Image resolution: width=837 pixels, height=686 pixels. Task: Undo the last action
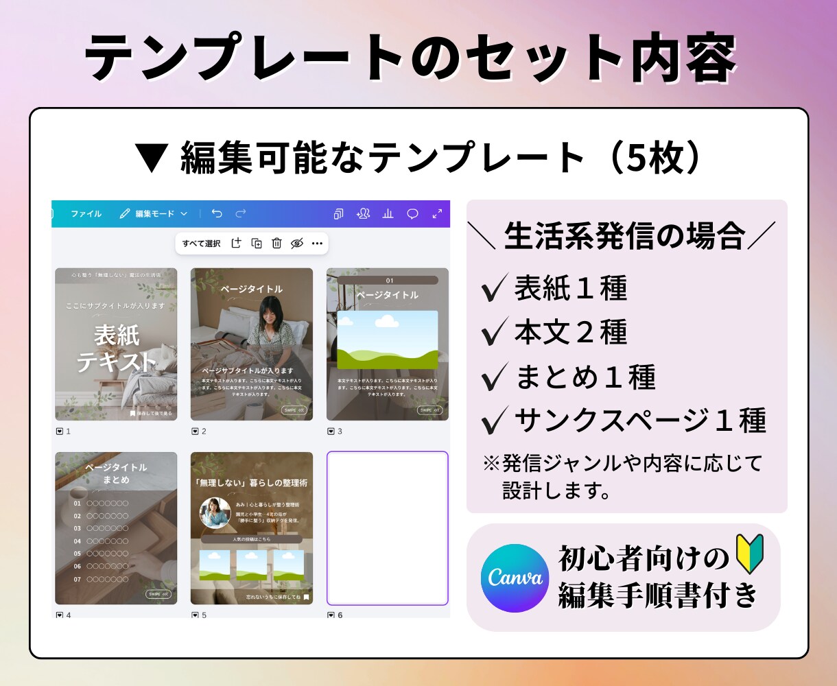coord(217,214)
